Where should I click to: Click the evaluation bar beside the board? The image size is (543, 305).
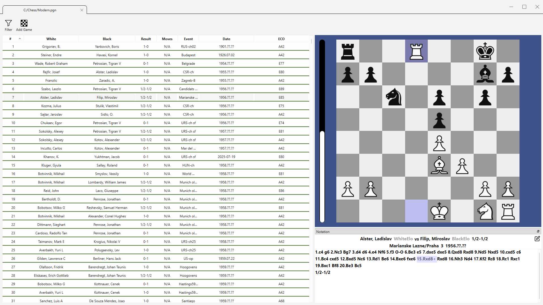[x=322, y=131]
